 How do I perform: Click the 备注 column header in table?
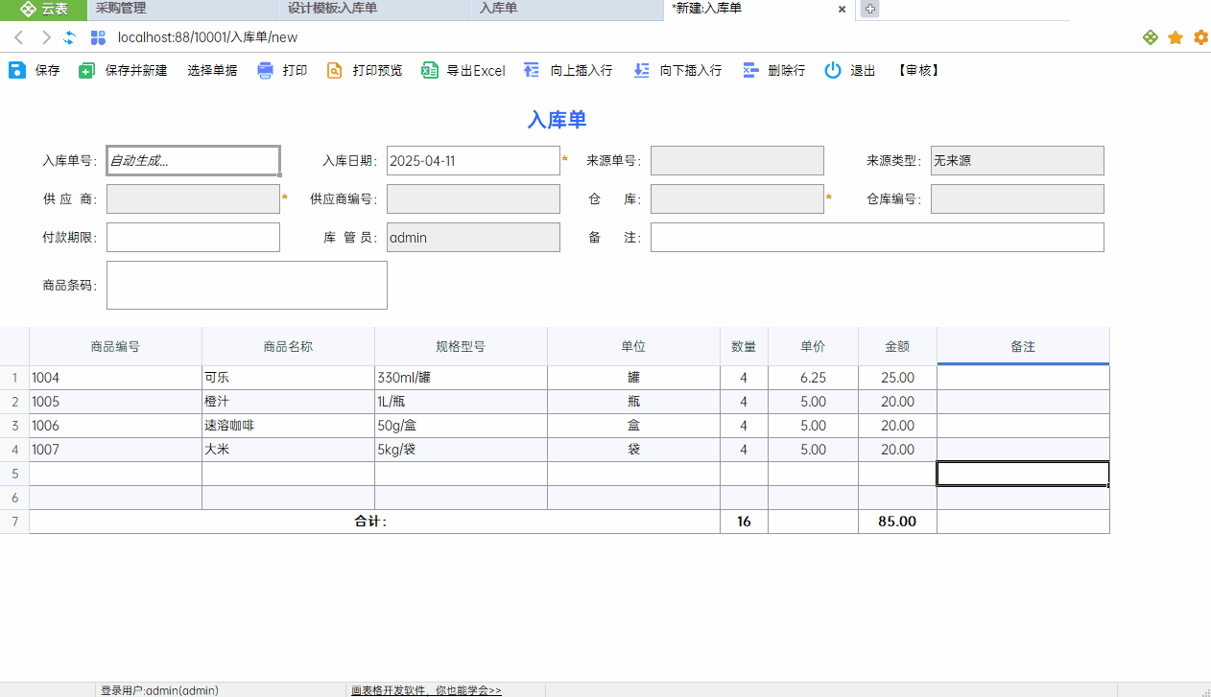pos(1023,346)
